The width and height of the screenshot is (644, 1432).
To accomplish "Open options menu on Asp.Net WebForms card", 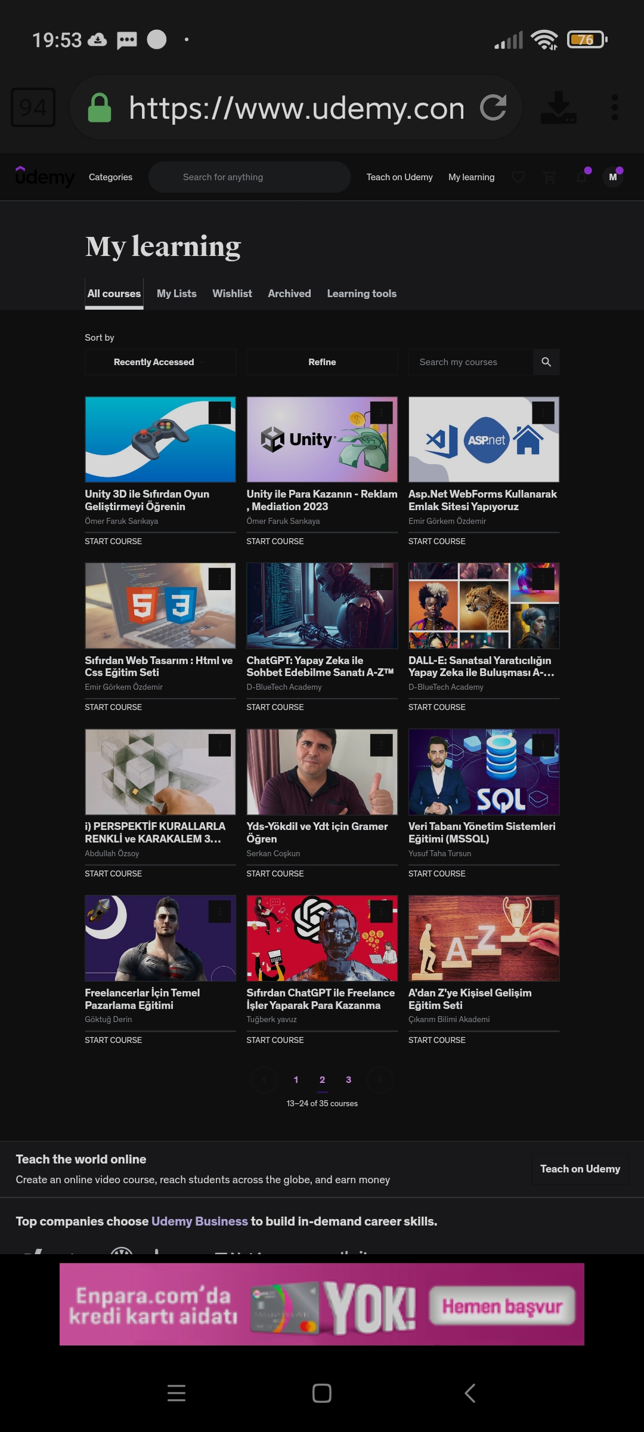I will (x=543, y=412).
